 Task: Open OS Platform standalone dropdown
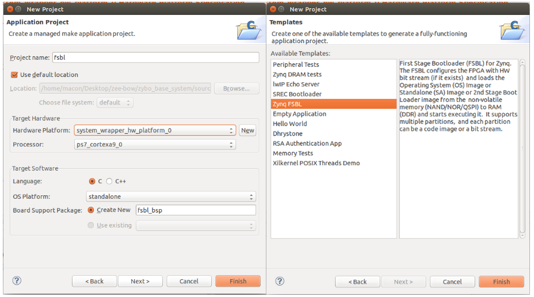(x=171, y=196)
